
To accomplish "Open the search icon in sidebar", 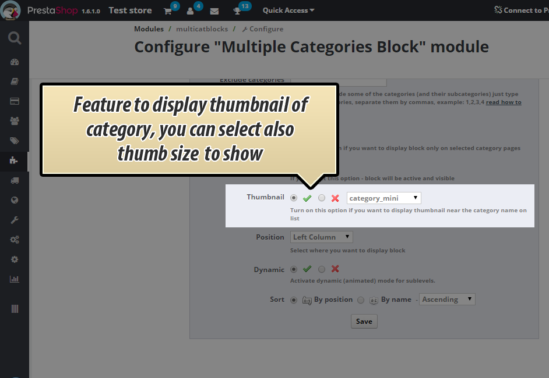I will pos(15,38).
